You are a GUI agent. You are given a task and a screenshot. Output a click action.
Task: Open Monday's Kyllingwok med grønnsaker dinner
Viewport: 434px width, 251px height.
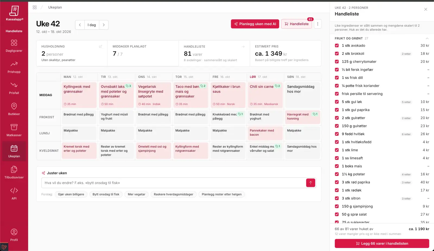79,95
